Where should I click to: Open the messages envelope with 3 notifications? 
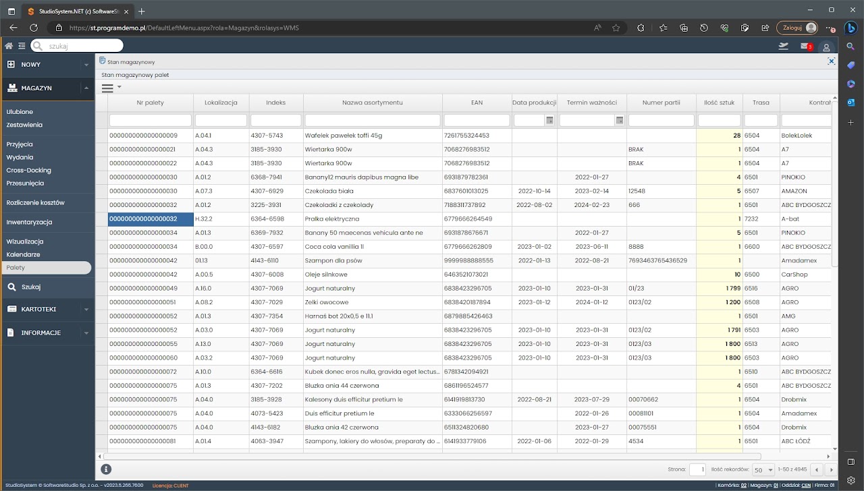tap(805, 46)
